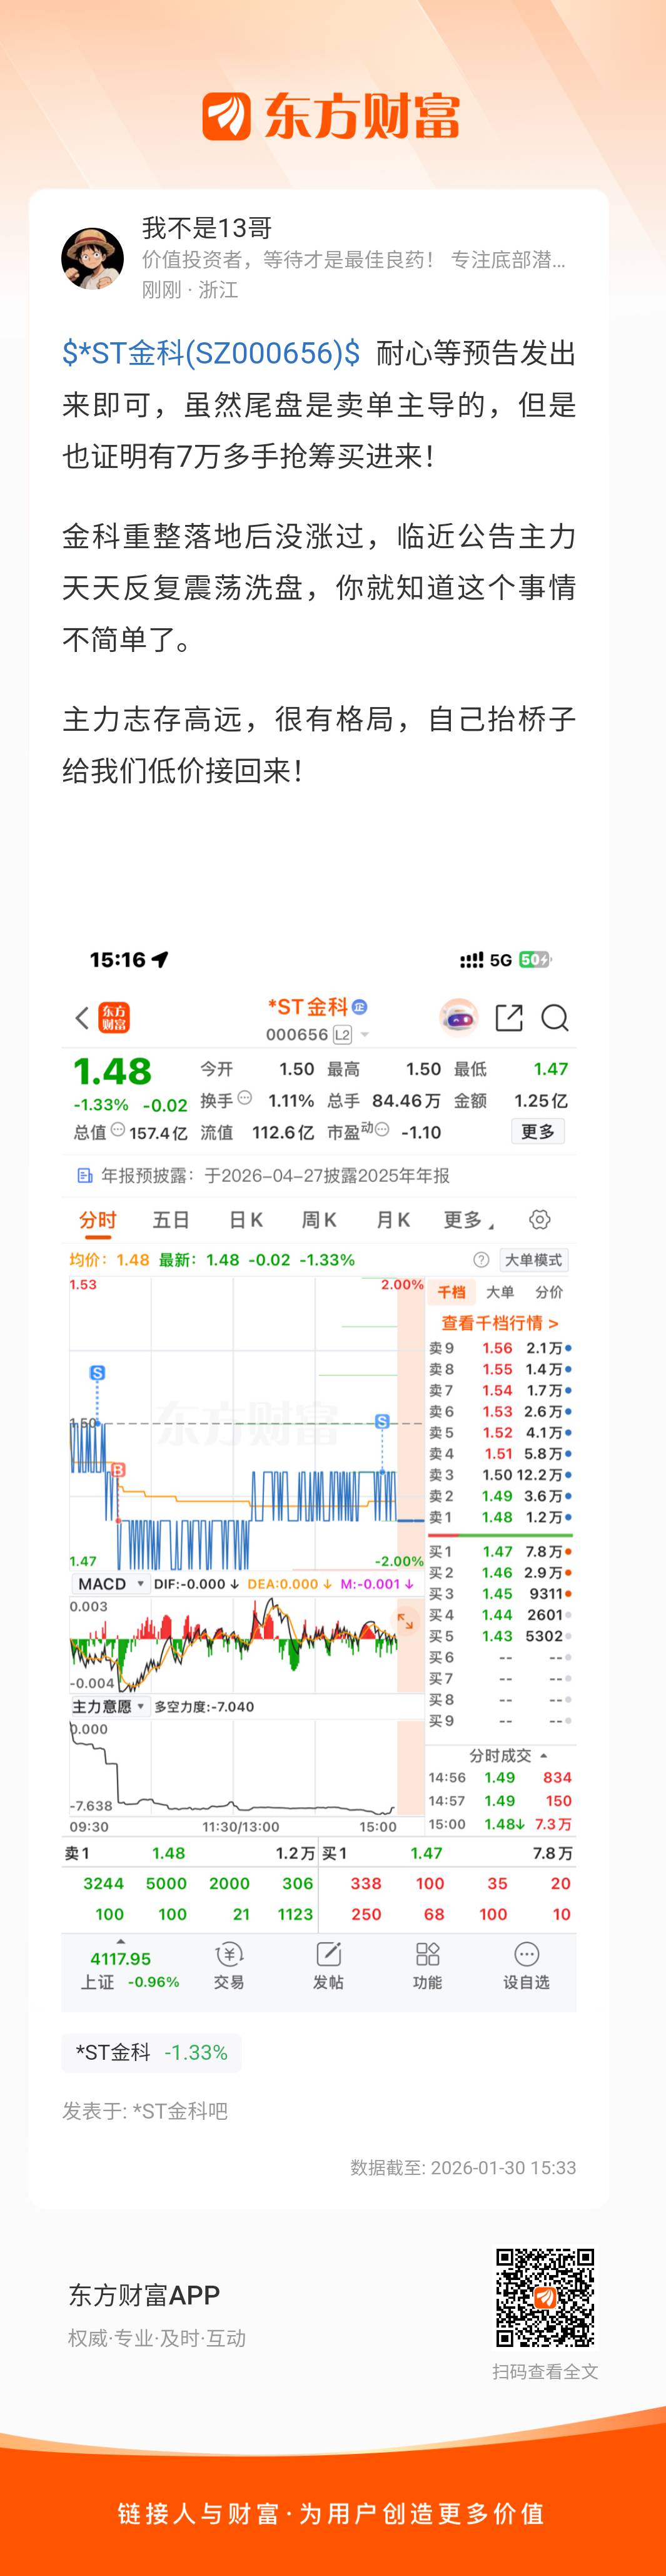This screenshot has width=666, height=2576.
Task: Tap the 卖1 1.48 order row in list
Action: coord(500,1517)
